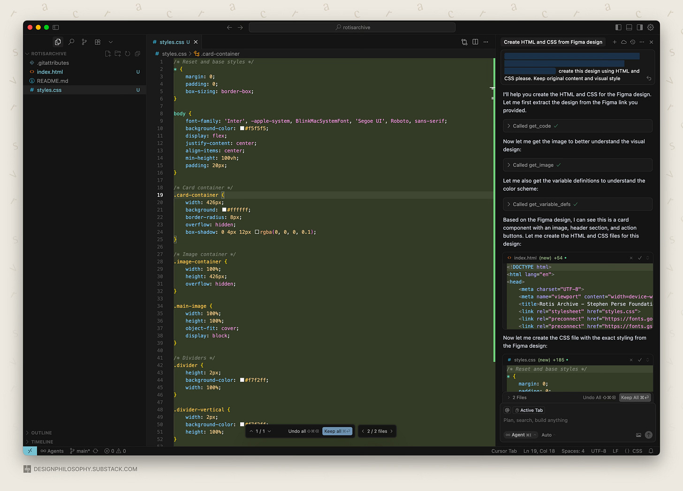The width and height of the screenshot is (683, 491).
Task: Expand the 'Called get_code' tool call
Action: [531, 126]
